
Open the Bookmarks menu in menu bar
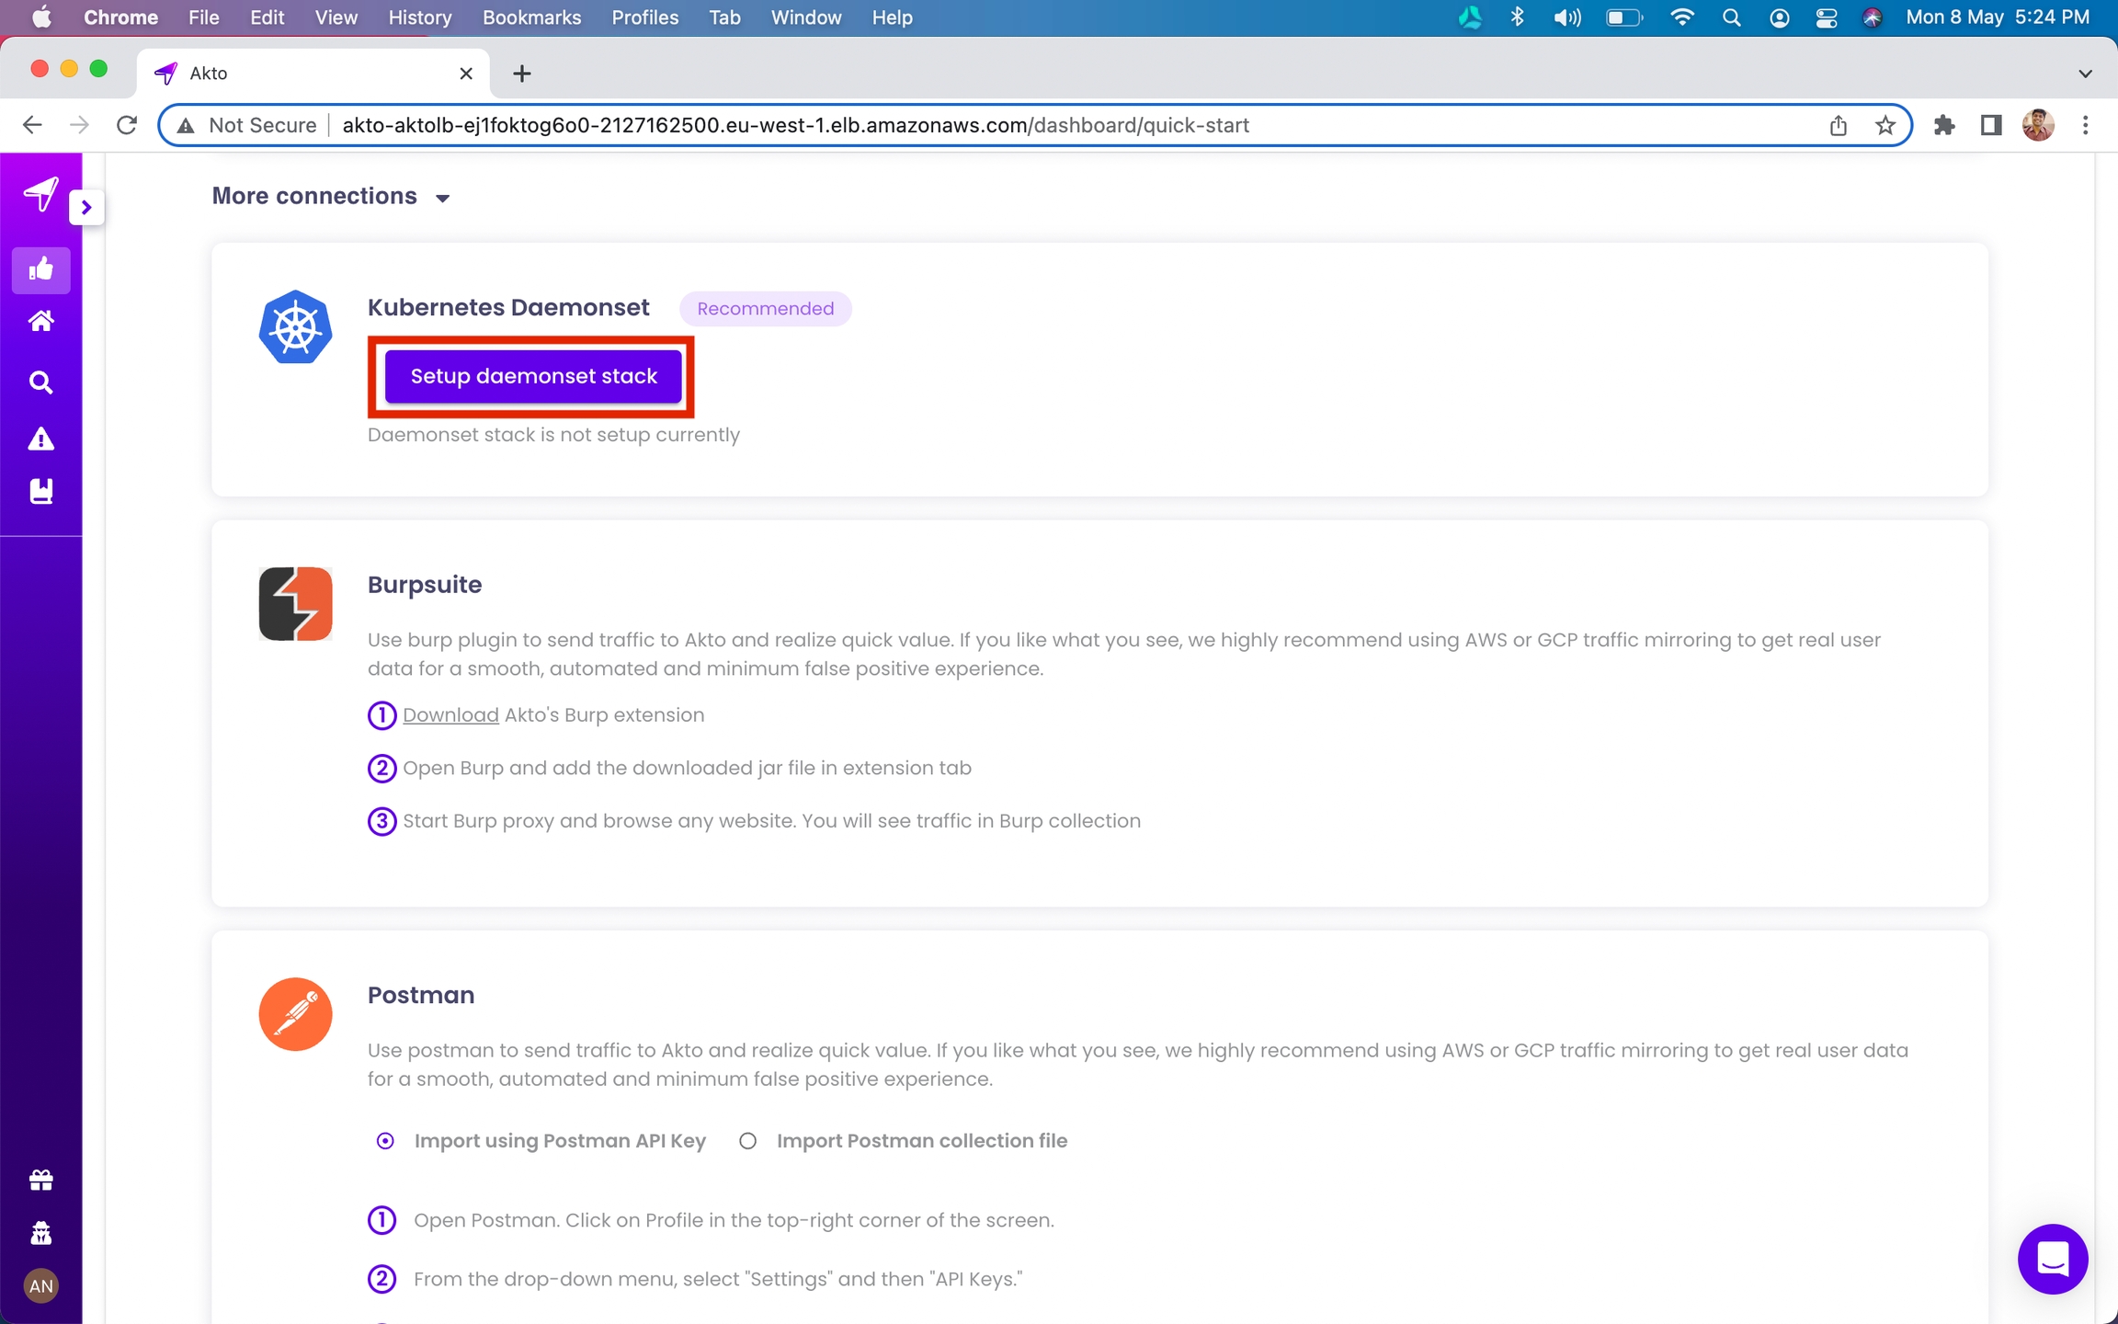[x=531, y=17]
